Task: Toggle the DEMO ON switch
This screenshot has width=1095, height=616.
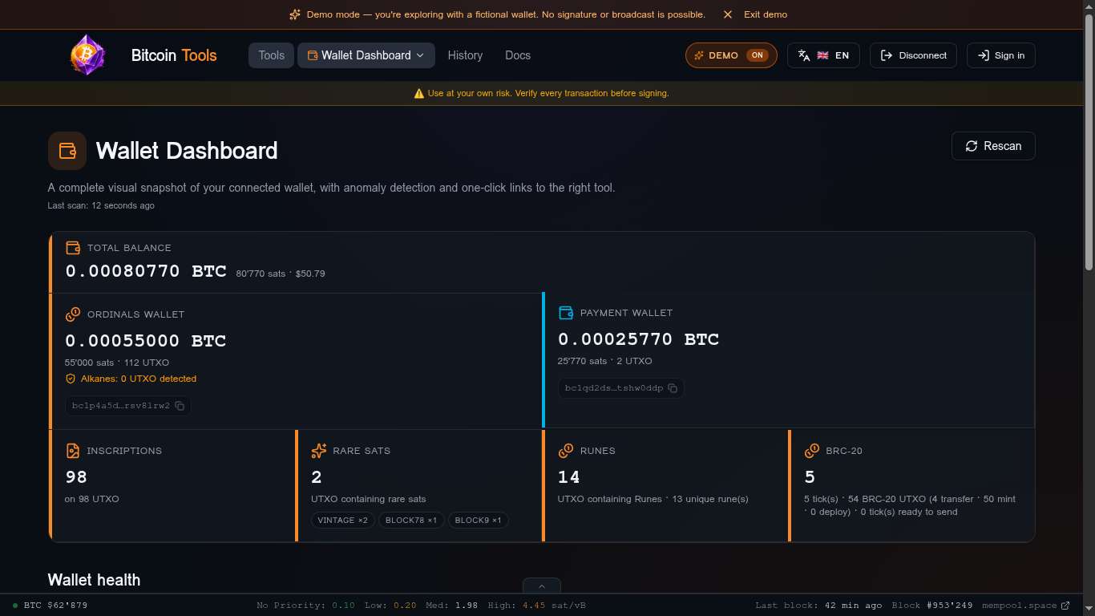Action: click(731, 55)
